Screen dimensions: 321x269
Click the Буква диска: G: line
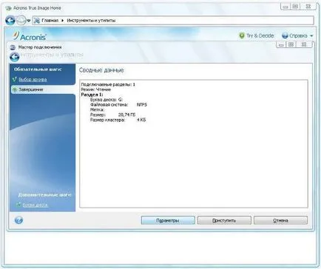click(107, 100)
